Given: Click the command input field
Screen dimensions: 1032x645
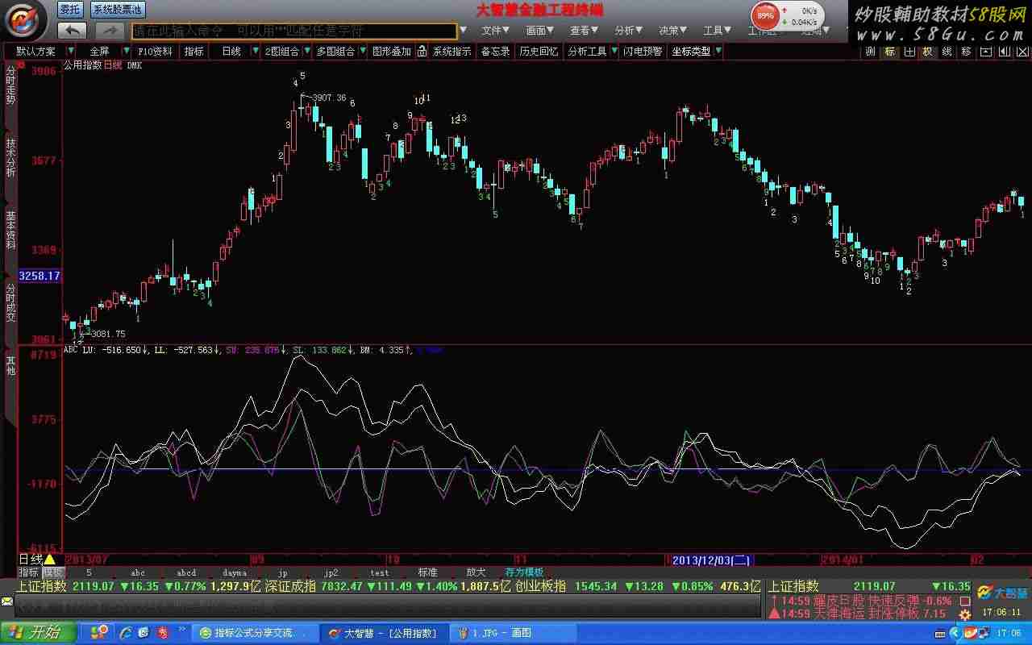Looking at the screenshot, I should [294, 31].
